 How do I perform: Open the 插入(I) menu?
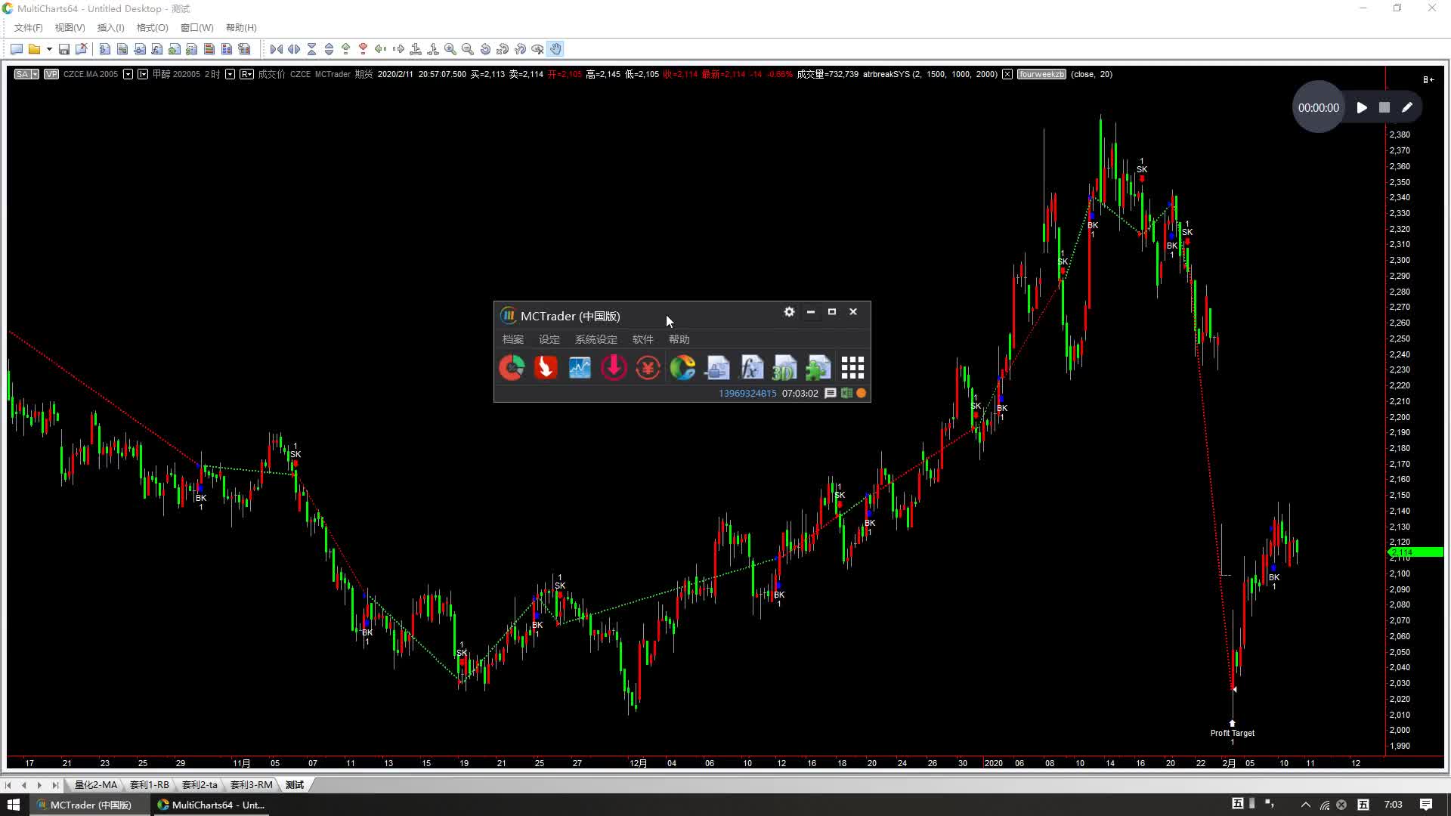pyautogui.click(x=110, y=28)
